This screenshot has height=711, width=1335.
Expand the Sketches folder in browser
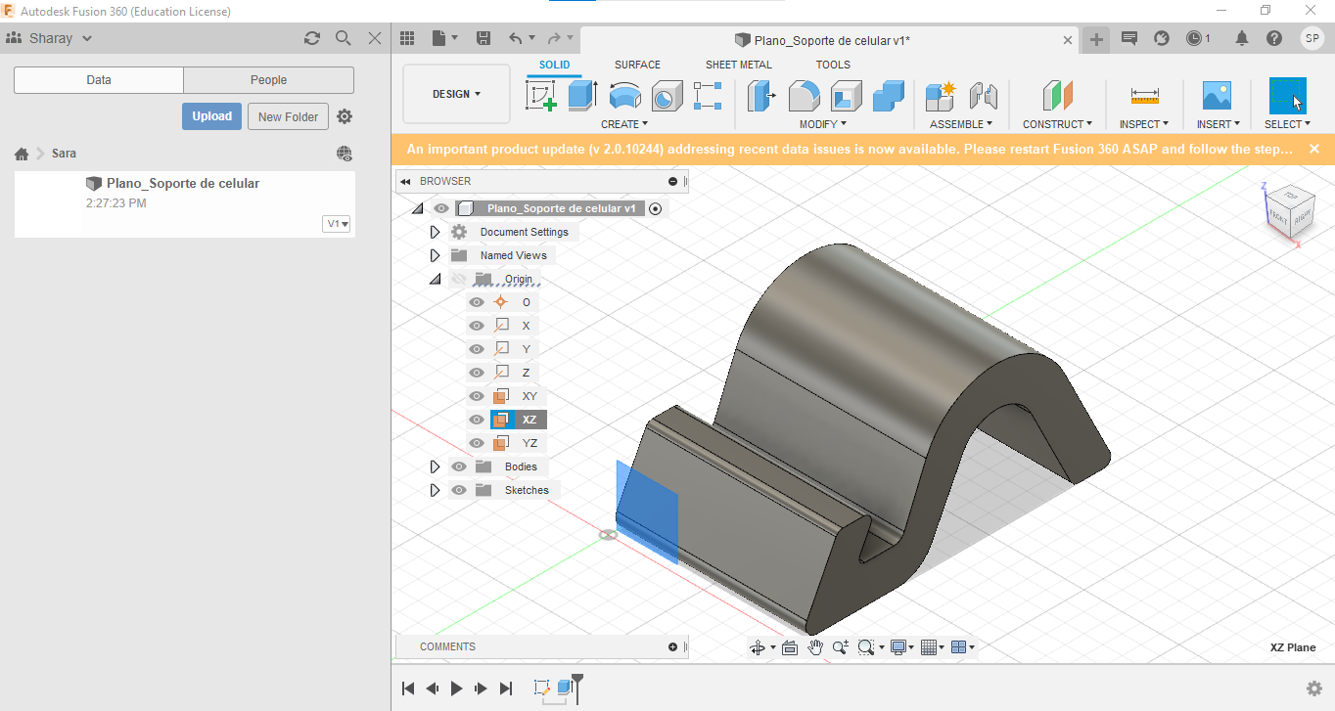pos(436,490)
